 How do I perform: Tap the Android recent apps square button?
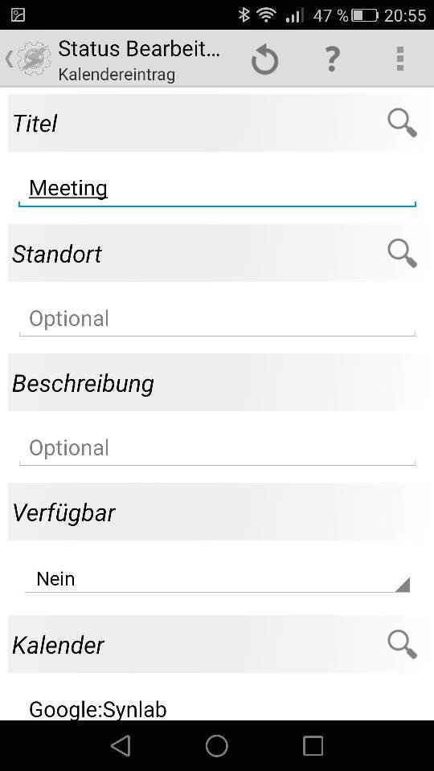pos(313,745)
